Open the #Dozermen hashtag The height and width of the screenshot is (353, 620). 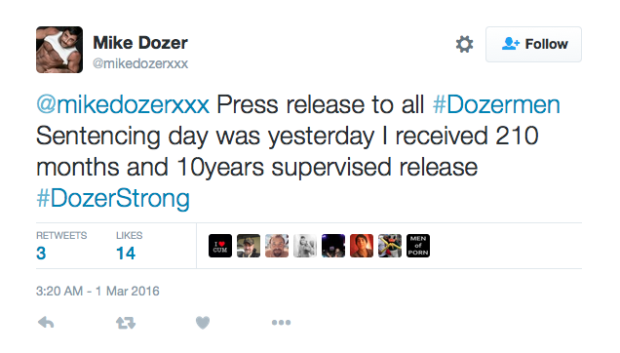(x=496, y=105)
